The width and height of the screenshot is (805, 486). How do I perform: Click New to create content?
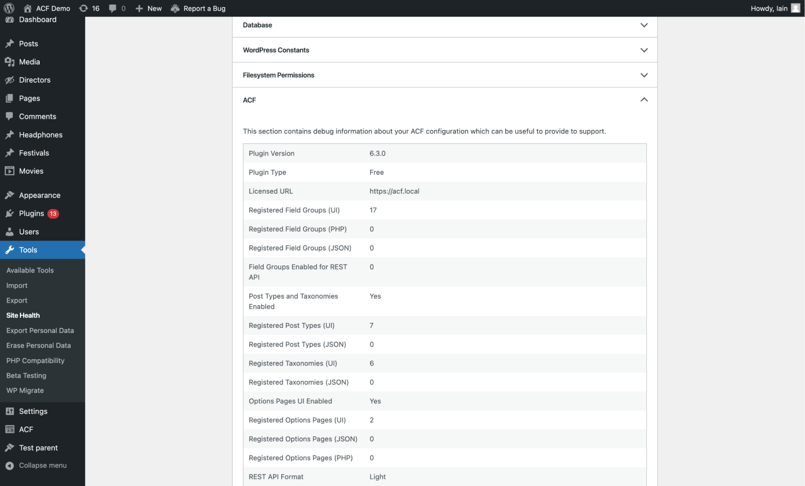click(148, 8)
